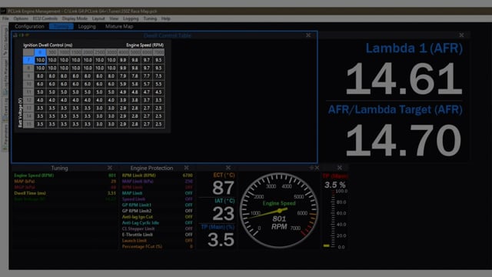Select the 4.9 dwell cell
Image resolution: width=492 pixels, height=277 pixels.
tap(123, 92)
